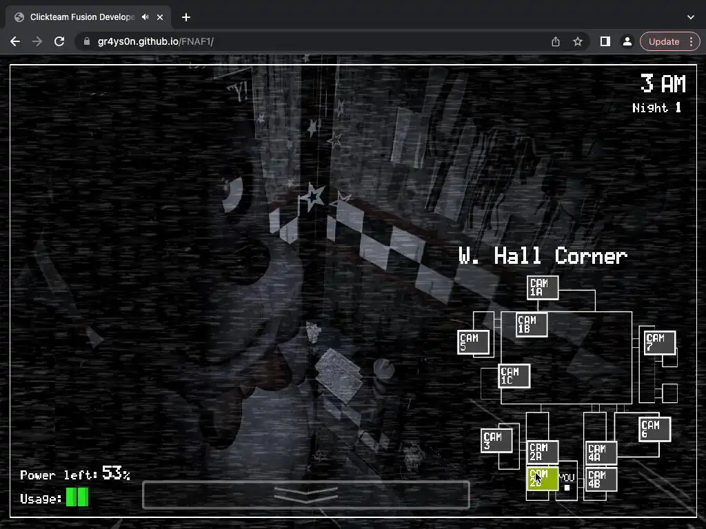The width and height of the screenshot is (706, 529).
Task: Click the Night 1 label
Action: pyautogui.click(x=656, y=108)
